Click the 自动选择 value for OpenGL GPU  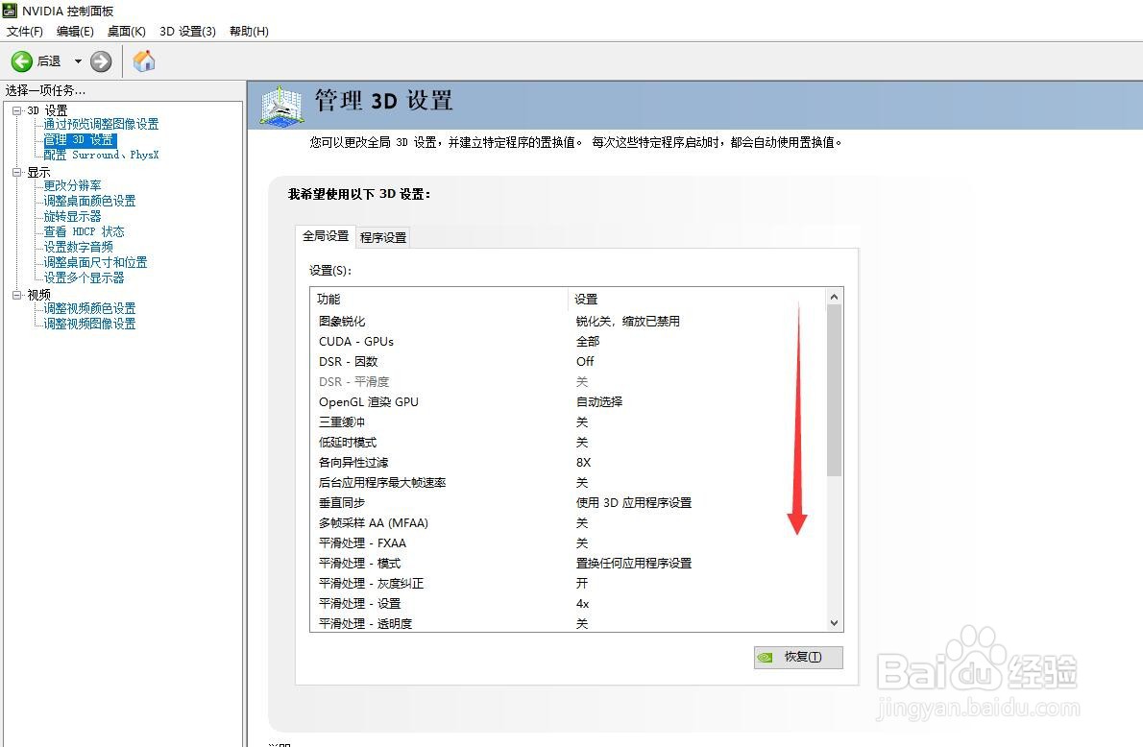click(599, 401)
